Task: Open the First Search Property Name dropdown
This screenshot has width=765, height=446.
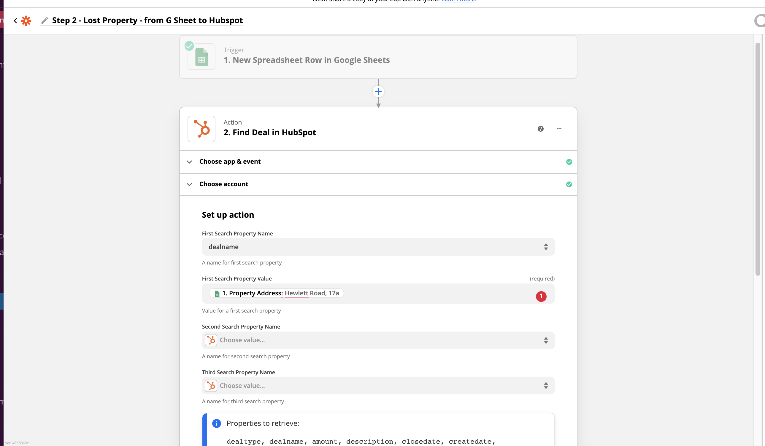Action: pyautogui.click(x=378, y=247)
